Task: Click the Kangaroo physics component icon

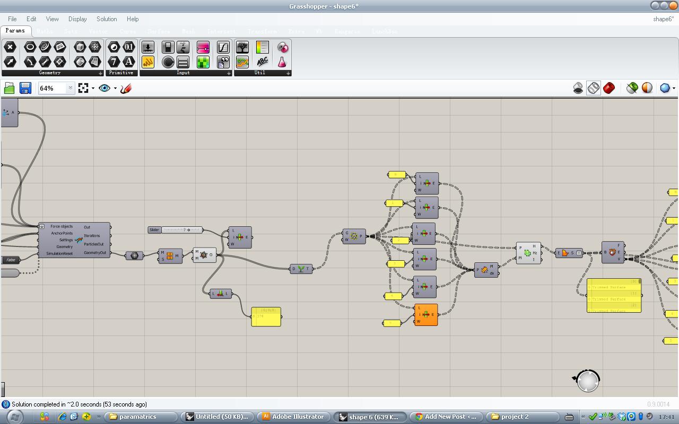Action: tap(79, 240)
